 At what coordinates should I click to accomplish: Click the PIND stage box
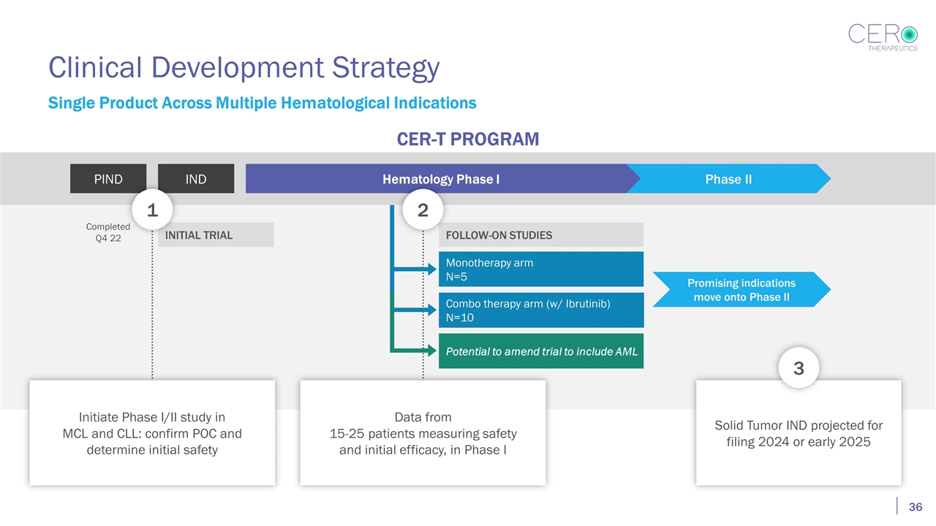(108, 179)
